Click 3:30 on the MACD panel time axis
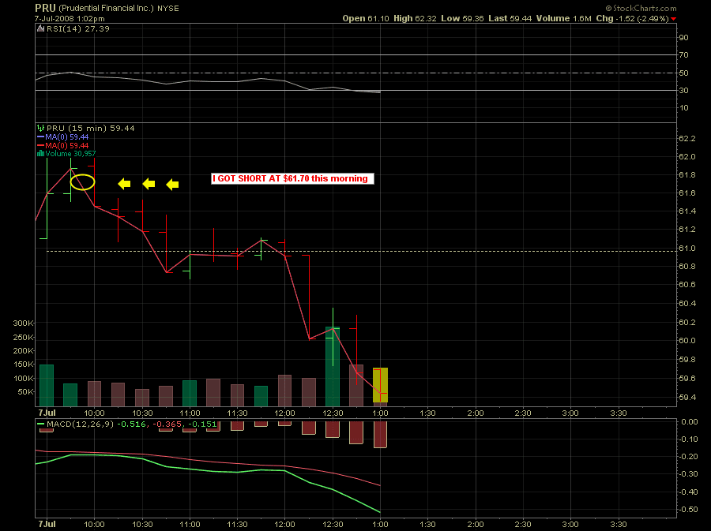 coord(618,525)
